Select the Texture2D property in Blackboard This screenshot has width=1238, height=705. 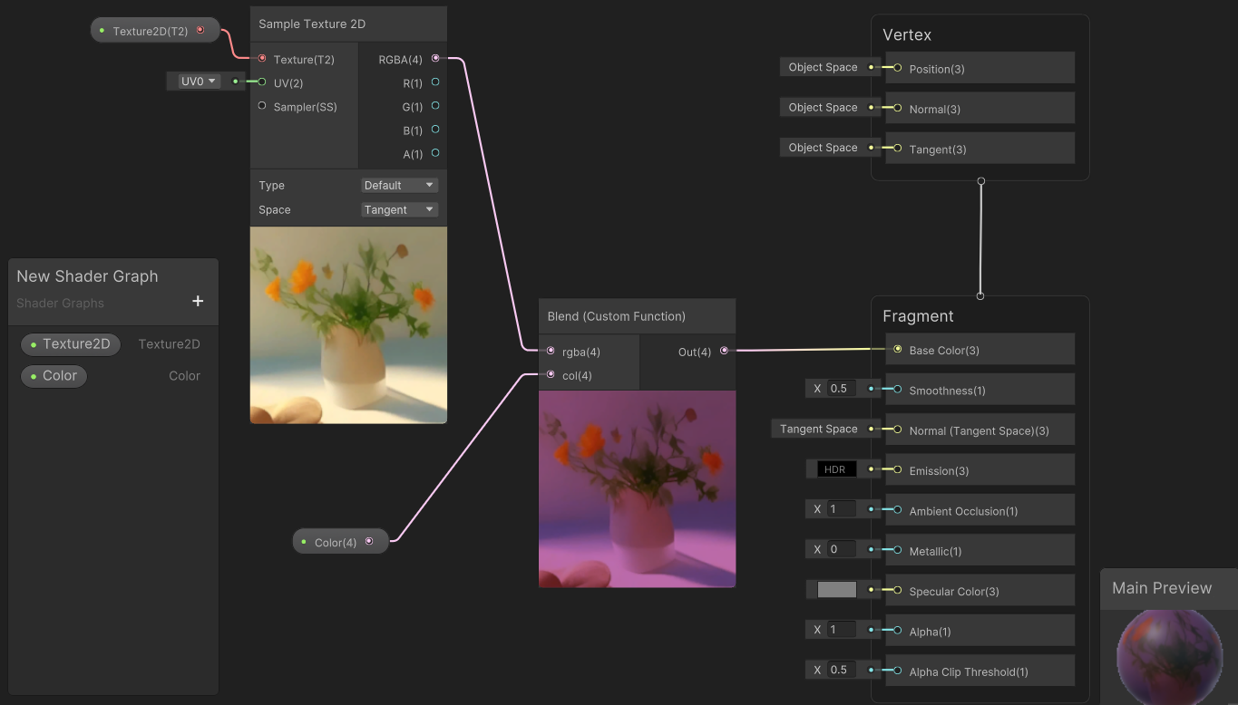pyautogui.click(x=71, y=344)
